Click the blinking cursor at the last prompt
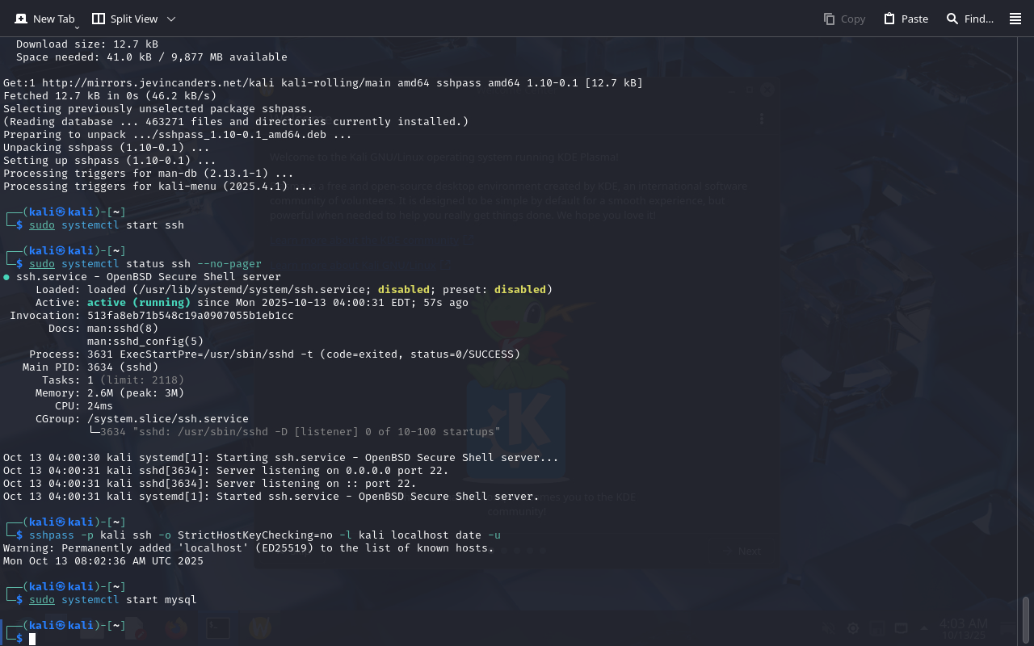The height and width of the screenshot is (646, 1034). tap(32, 639)
